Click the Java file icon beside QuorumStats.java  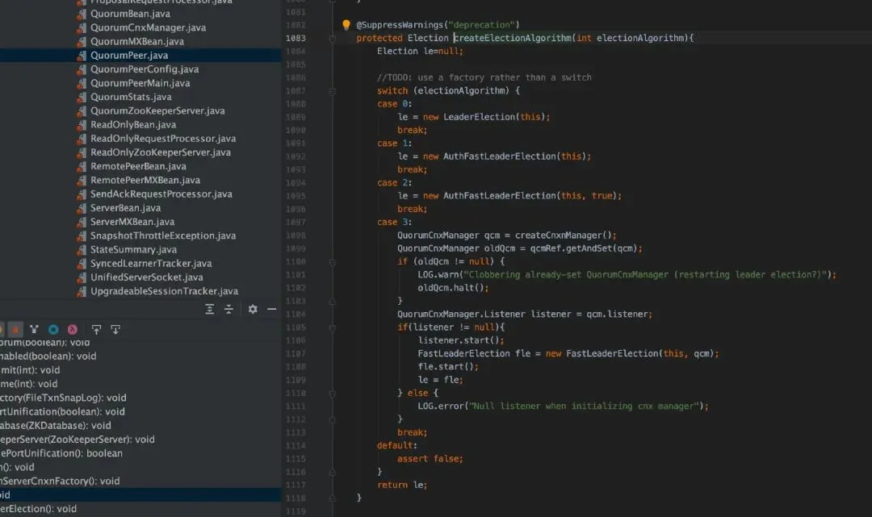click(x=81, y=98)
